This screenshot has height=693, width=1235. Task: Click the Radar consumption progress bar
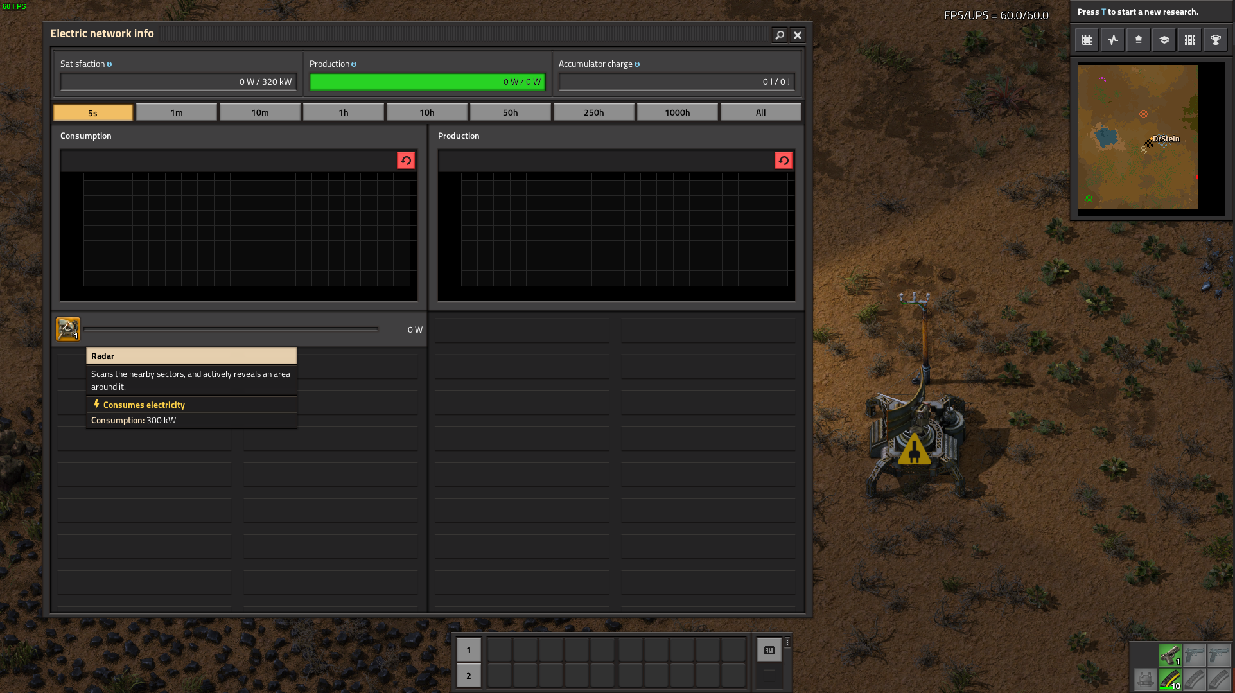point(231,329)
